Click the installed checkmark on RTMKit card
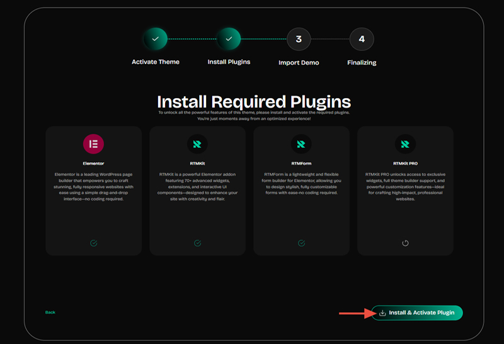The width and height of the screenshot is (504, 344). 197,243
